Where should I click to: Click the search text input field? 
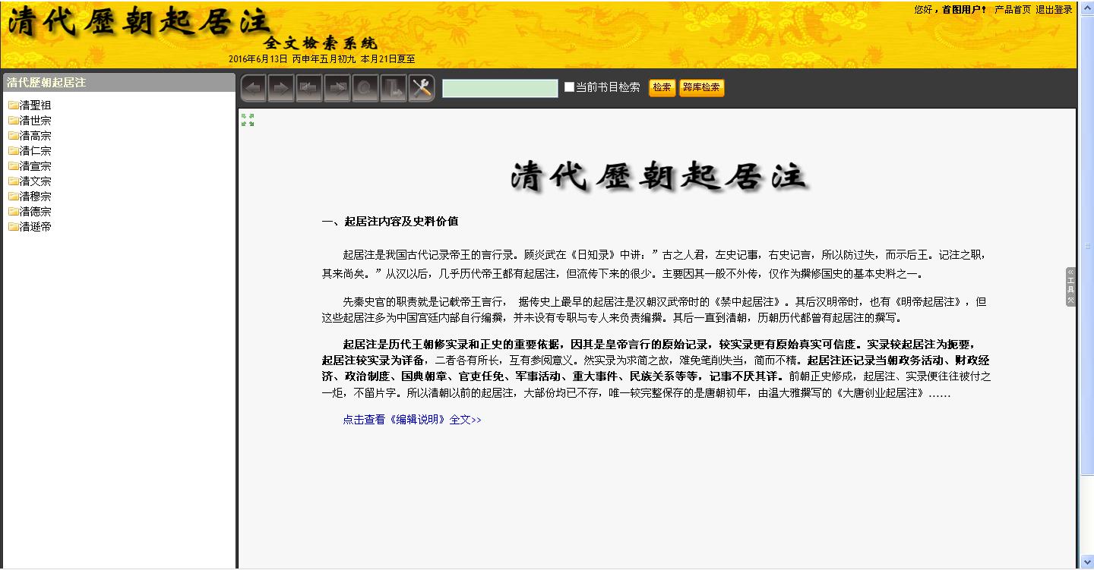click(x=500, y=88)
